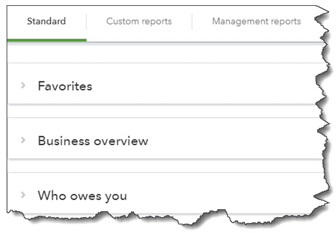336x233 pixels.
Task: Switch to the Custom reports tab
Action: 139,22
